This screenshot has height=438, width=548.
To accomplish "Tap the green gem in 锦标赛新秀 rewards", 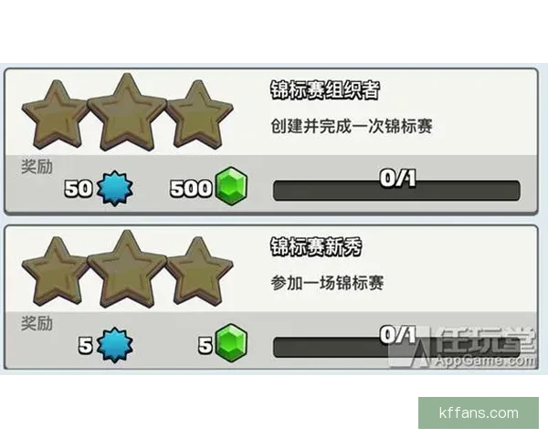I will (231, 343).
